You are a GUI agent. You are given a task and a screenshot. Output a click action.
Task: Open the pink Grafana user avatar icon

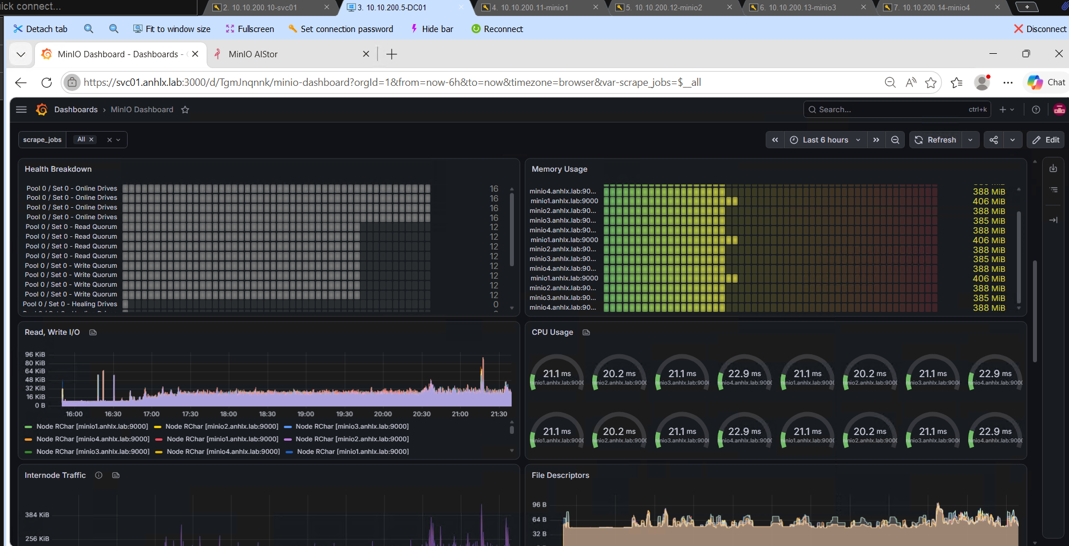(1059, 109)
